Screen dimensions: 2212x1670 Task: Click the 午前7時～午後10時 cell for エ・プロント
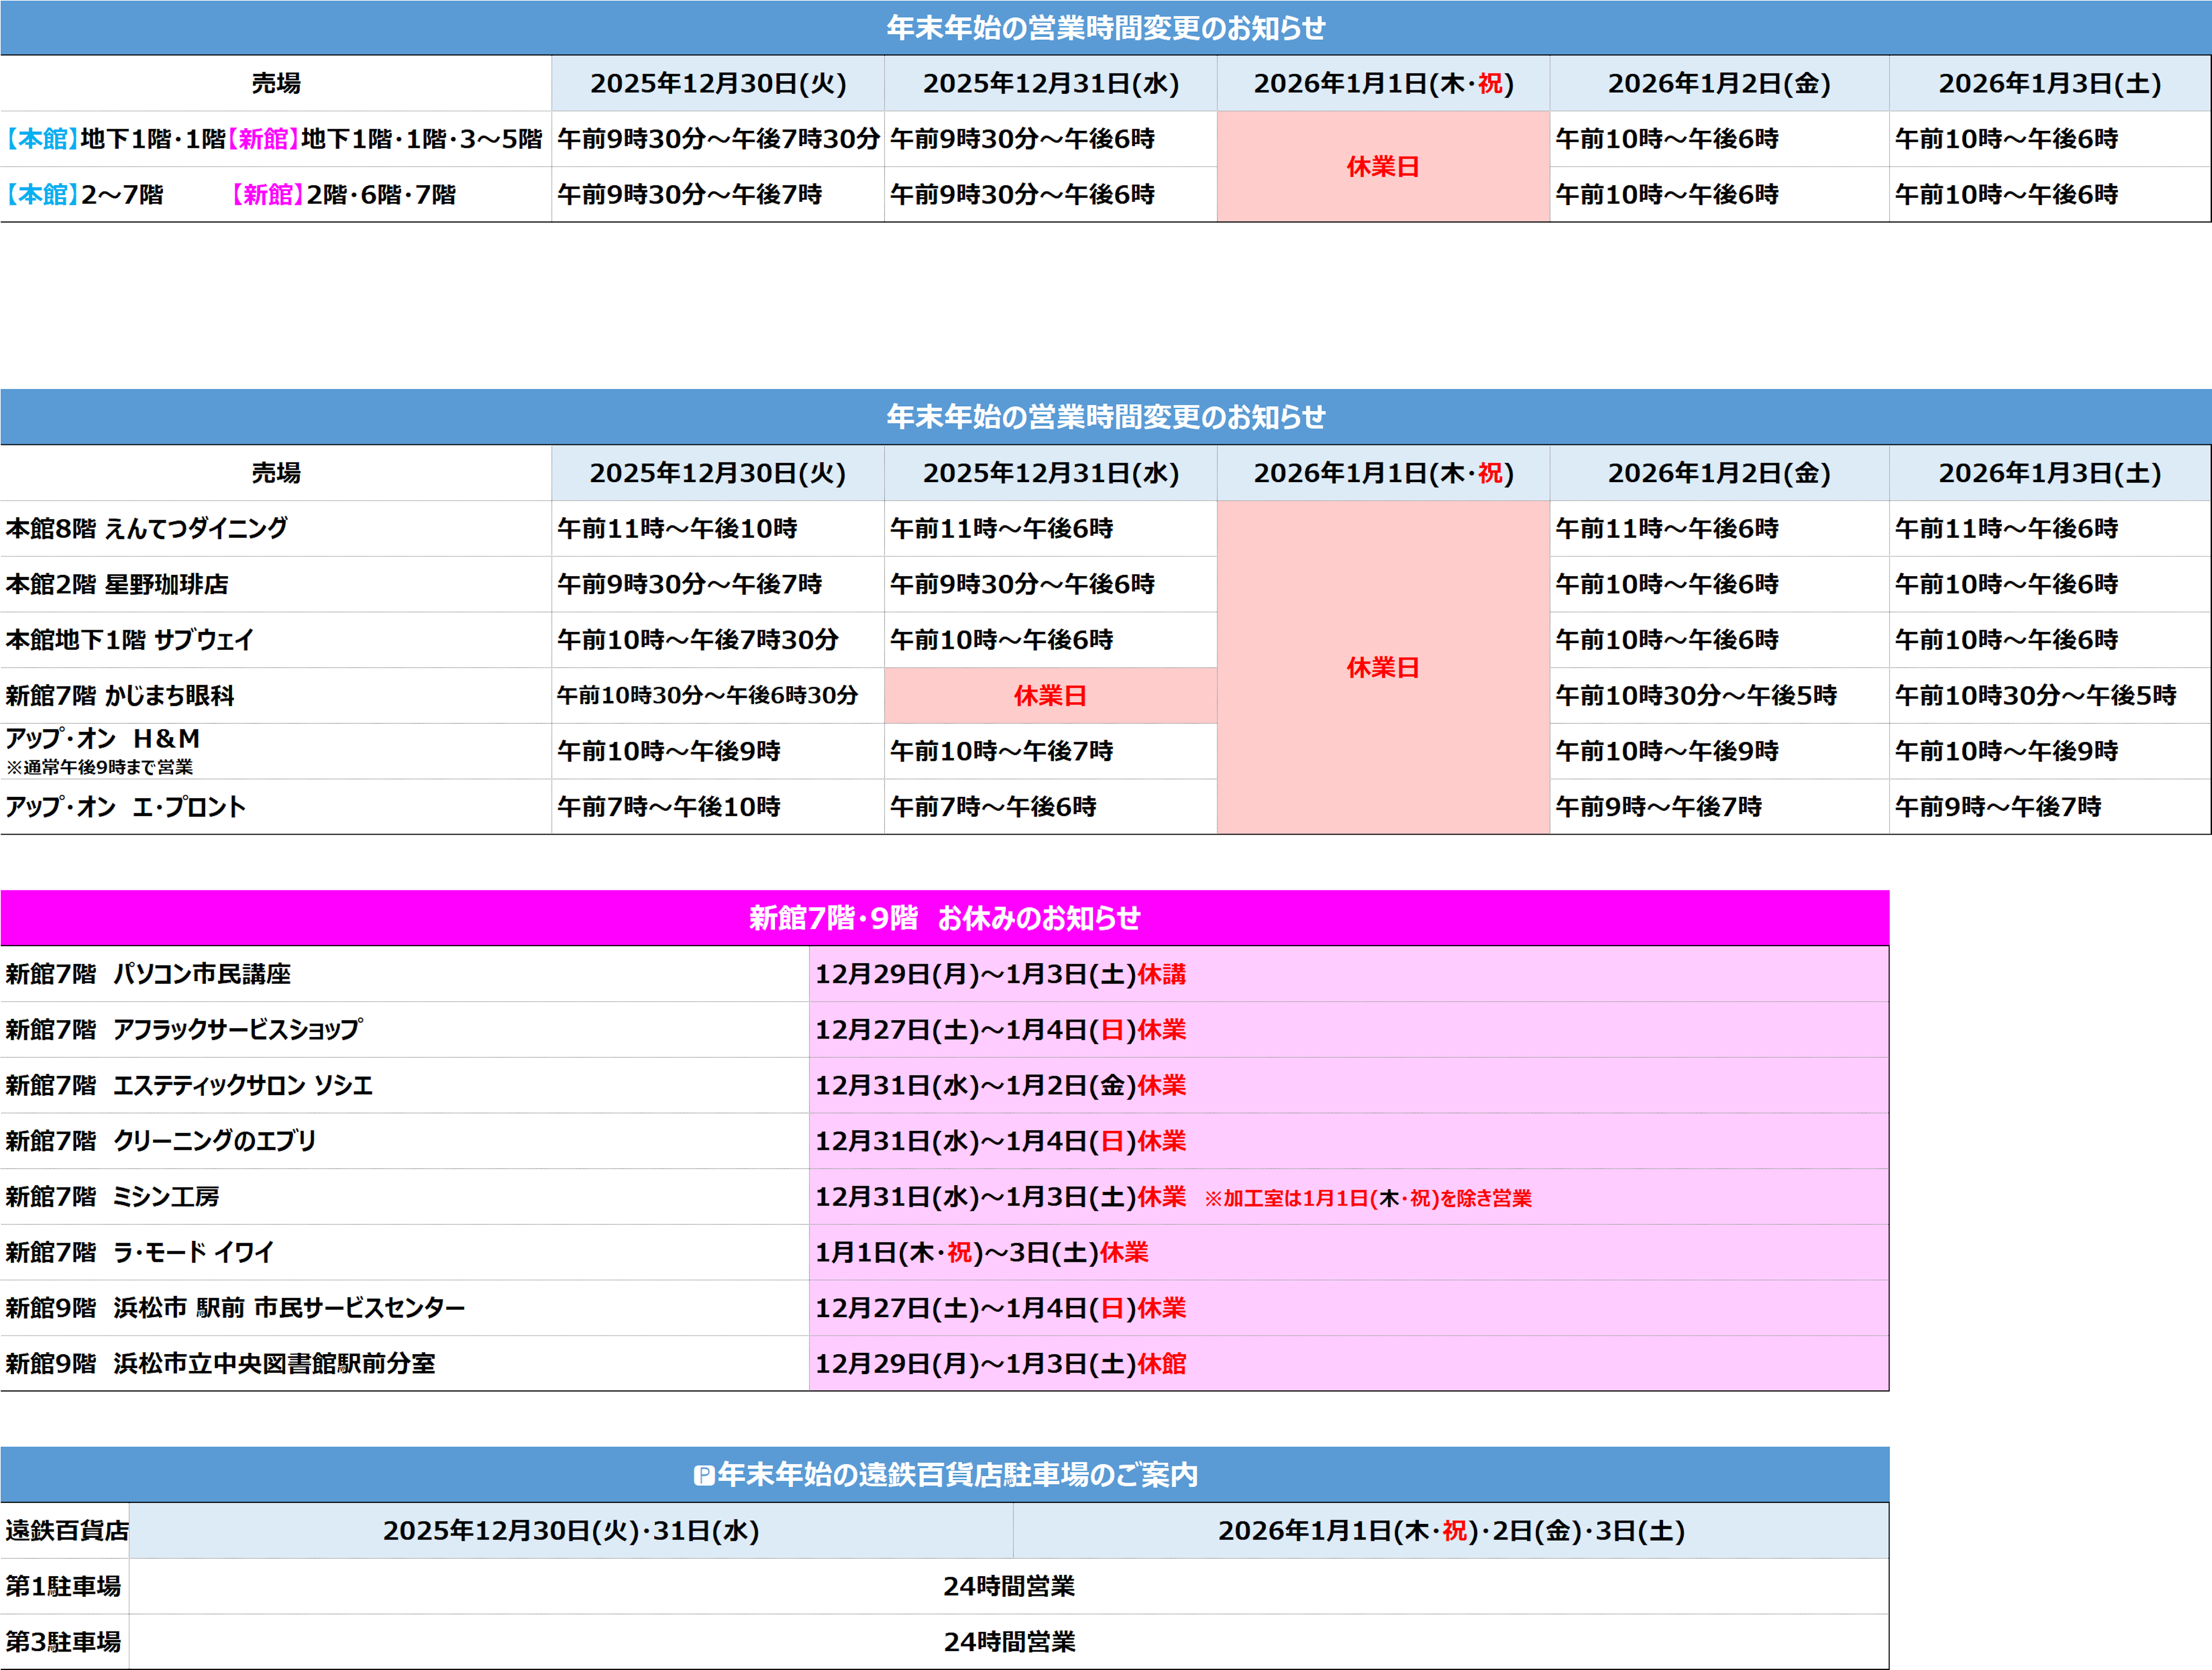pos(669,807)
